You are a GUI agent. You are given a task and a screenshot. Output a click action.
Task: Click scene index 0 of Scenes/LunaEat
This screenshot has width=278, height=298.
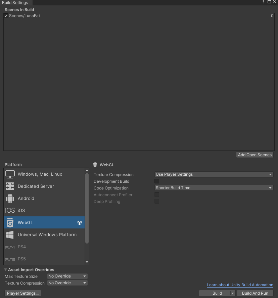272,16
